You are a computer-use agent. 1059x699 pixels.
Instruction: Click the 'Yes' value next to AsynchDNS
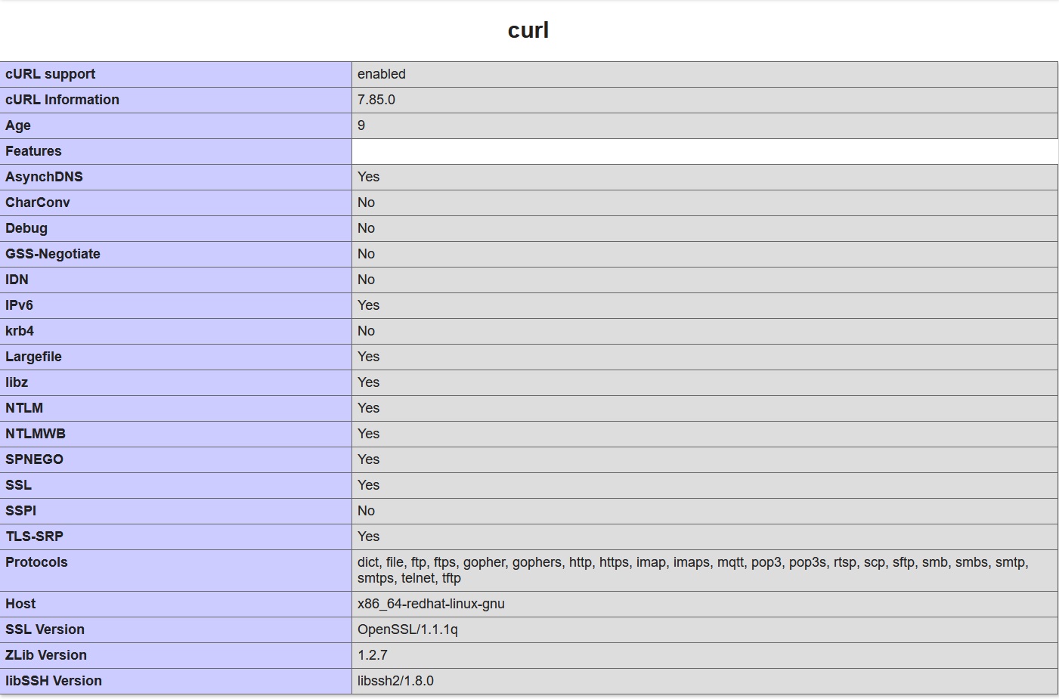(368, 177)
